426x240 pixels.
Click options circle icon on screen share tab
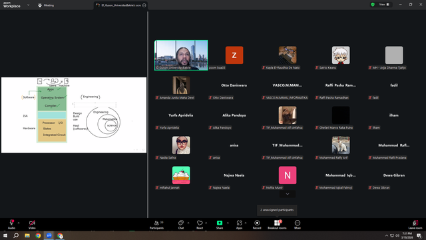144,5
